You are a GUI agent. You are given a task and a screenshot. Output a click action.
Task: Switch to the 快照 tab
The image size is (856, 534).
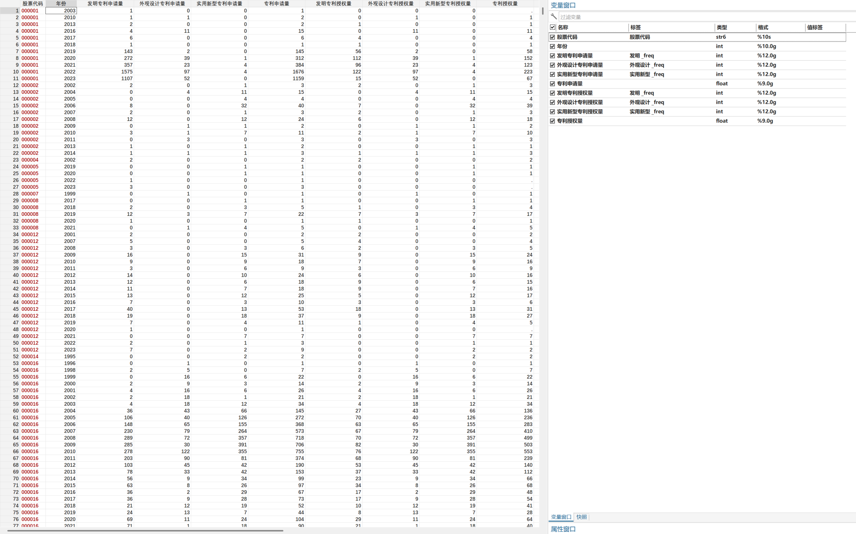pyautogui.click(x=581, y=517)
